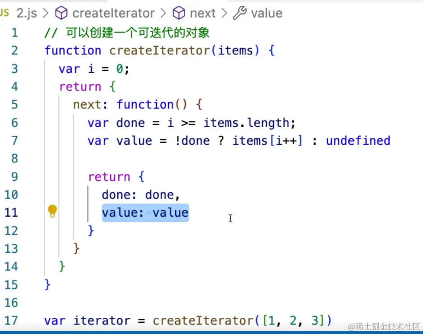Click array '[1, 2, 3]' on line 17
423x334 pixels.
[x=293, y=320]
